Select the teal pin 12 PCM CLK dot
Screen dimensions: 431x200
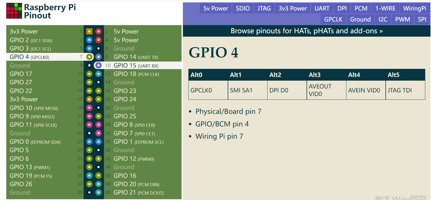[x=99, y=74]
